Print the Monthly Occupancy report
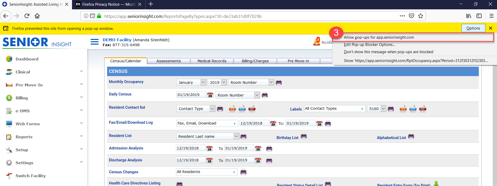This screenshot has width=497, height=186. (x=279, y=82)
